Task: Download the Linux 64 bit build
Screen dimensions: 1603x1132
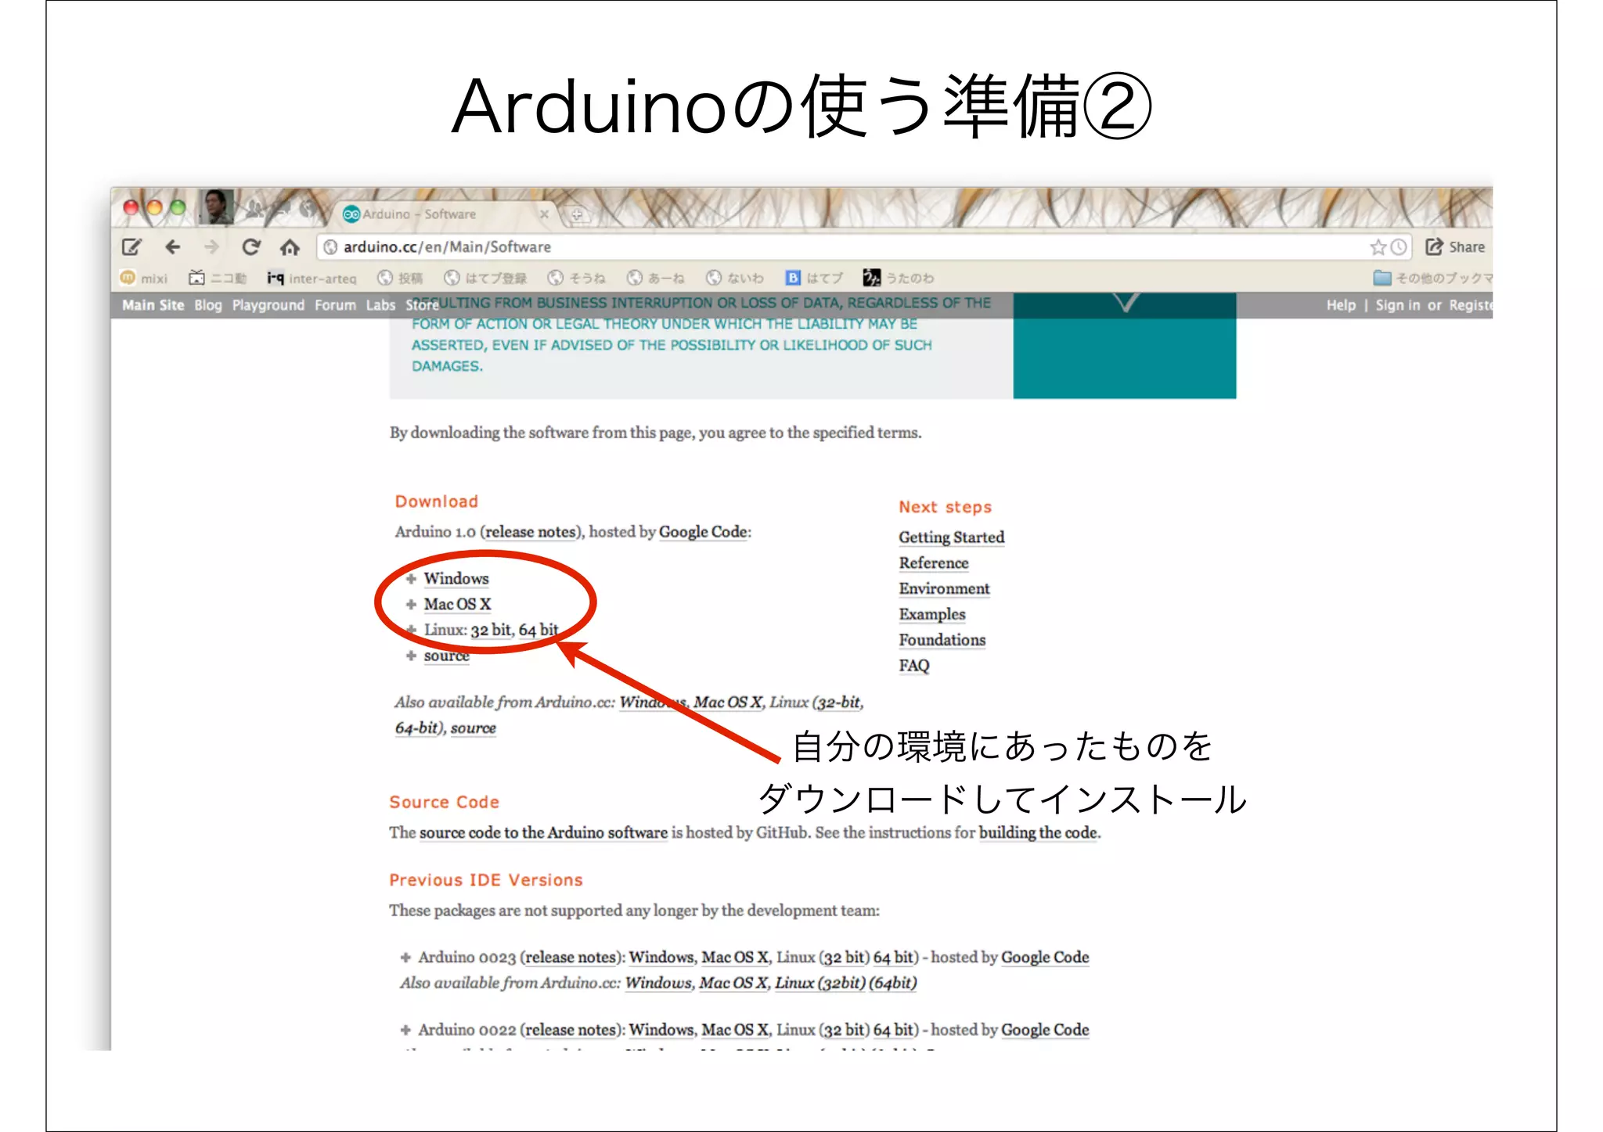Action: 539,630
